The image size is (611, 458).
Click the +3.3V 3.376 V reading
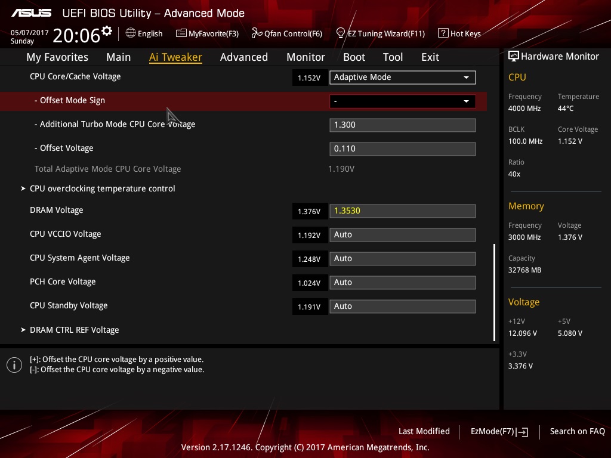point(520,366)
